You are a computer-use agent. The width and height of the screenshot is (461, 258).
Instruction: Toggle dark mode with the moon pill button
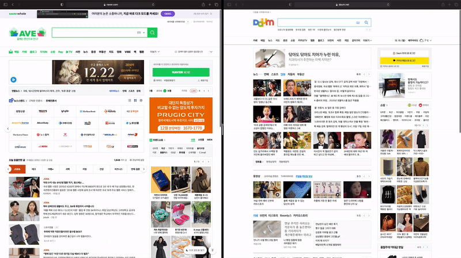pyautogui.click(x=195, y=251)
